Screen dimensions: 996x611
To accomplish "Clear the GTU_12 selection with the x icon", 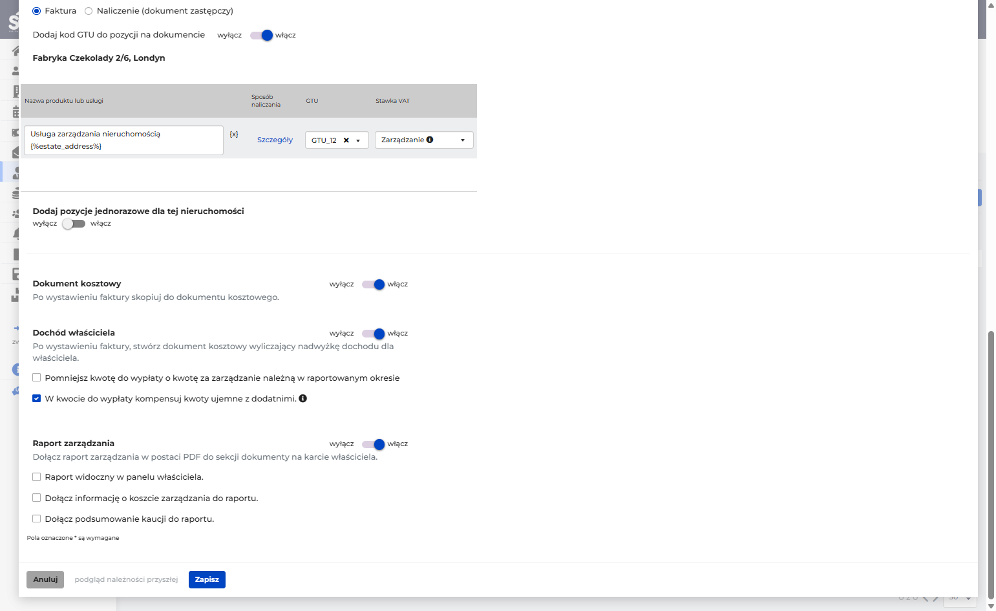I will point(346,140).
